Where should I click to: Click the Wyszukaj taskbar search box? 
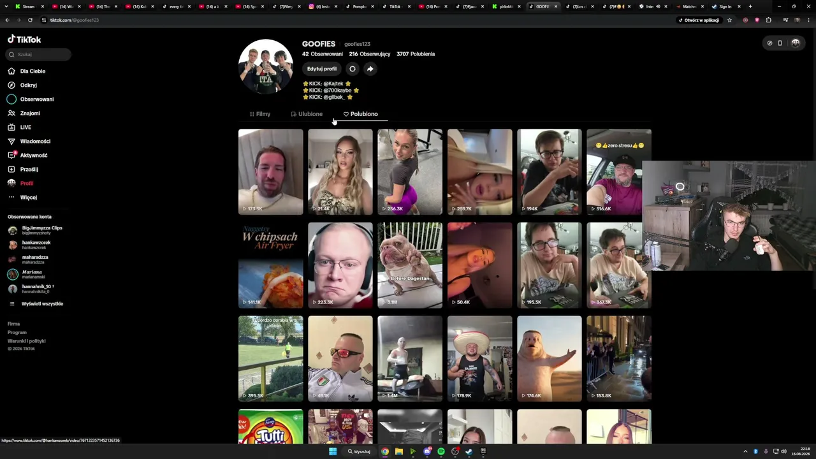pos(359,451)
